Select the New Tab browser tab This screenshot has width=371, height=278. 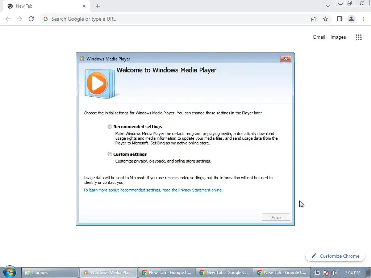pos(46,6)
